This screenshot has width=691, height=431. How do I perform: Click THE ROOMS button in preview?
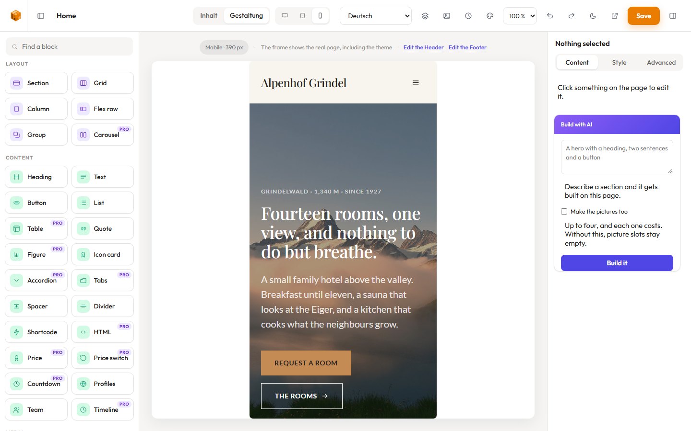tap(302, 396)
